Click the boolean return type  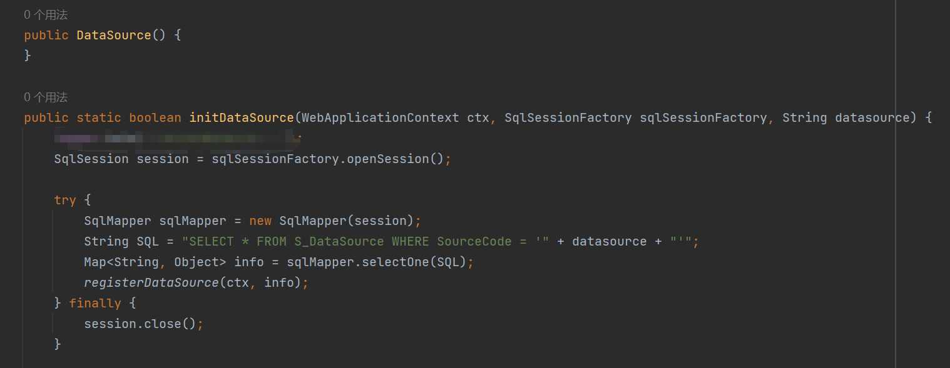(155, 118)
